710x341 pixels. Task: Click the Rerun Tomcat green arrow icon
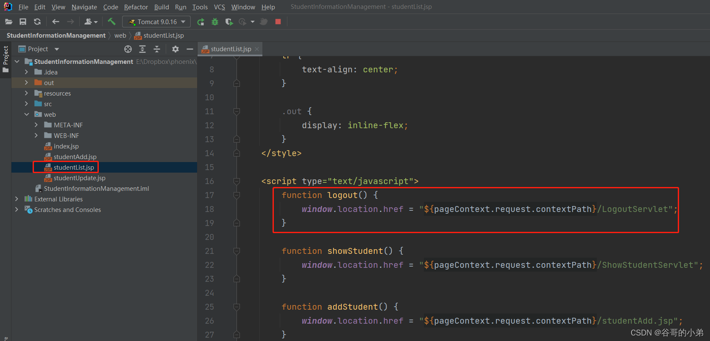pyautogui.click(x=201, y=22)
